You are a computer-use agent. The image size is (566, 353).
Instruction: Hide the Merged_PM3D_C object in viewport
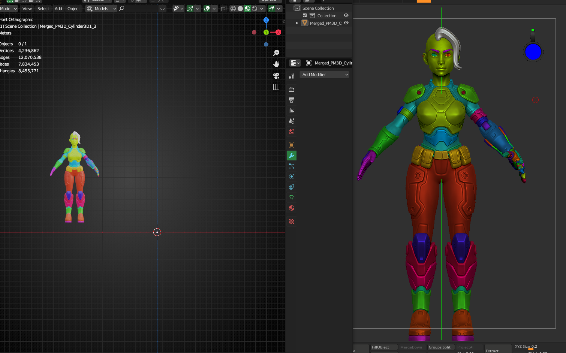coord(346,23)
